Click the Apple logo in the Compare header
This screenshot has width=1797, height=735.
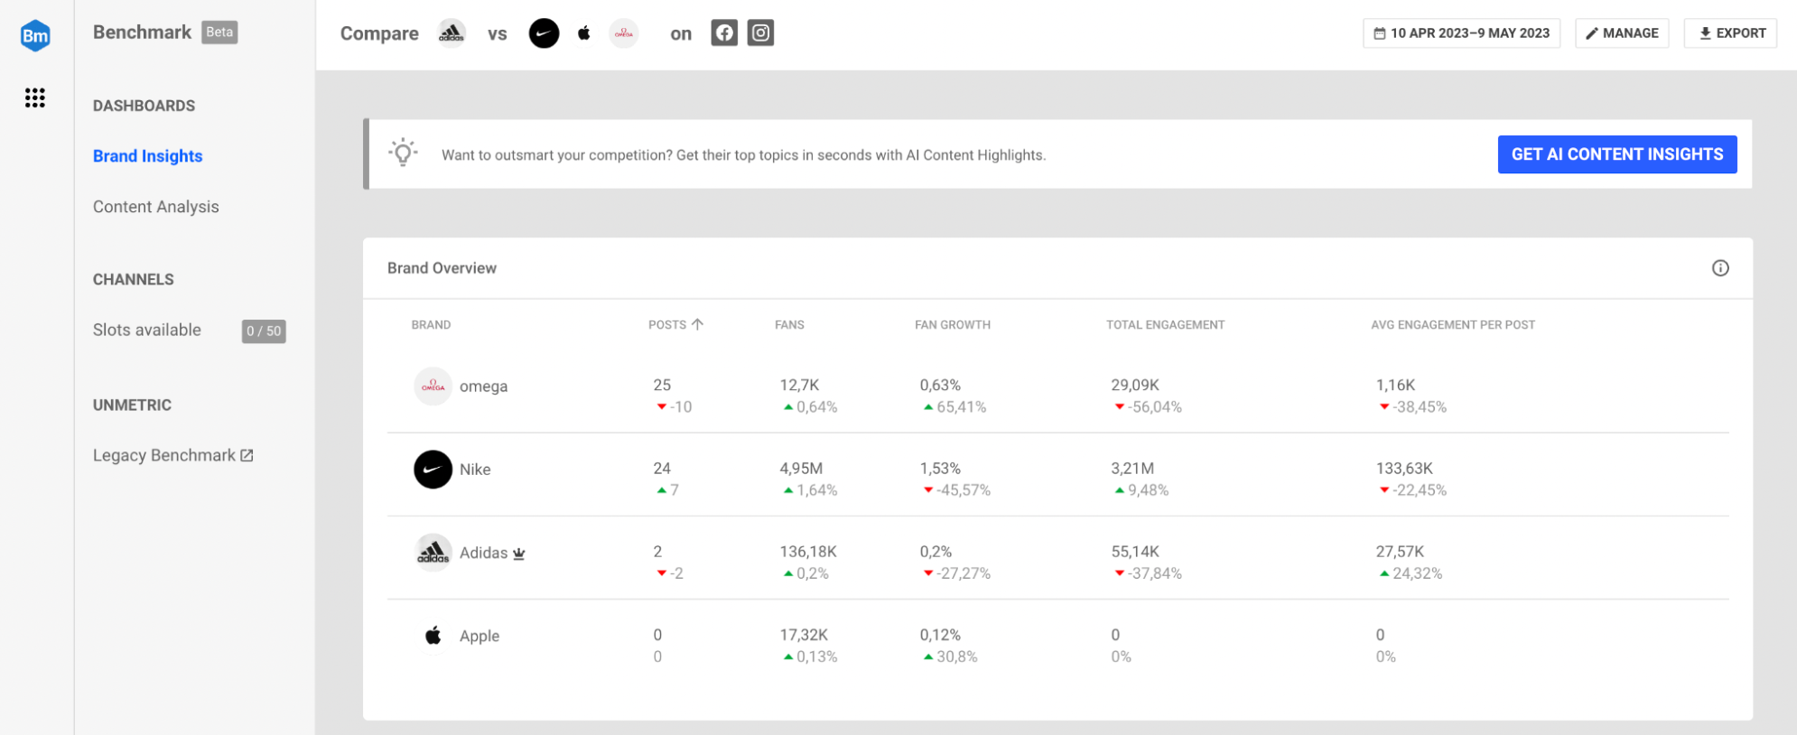584,33
